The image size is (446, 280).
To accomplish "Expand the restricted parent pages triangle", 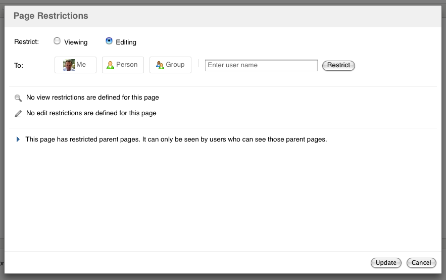I will tap(18, 139).
